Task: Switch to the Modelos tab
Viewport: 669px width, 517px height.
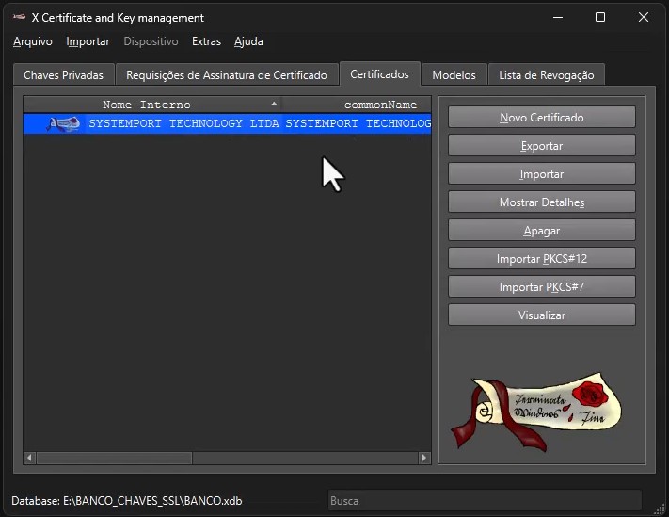Action: pos(454,75)
